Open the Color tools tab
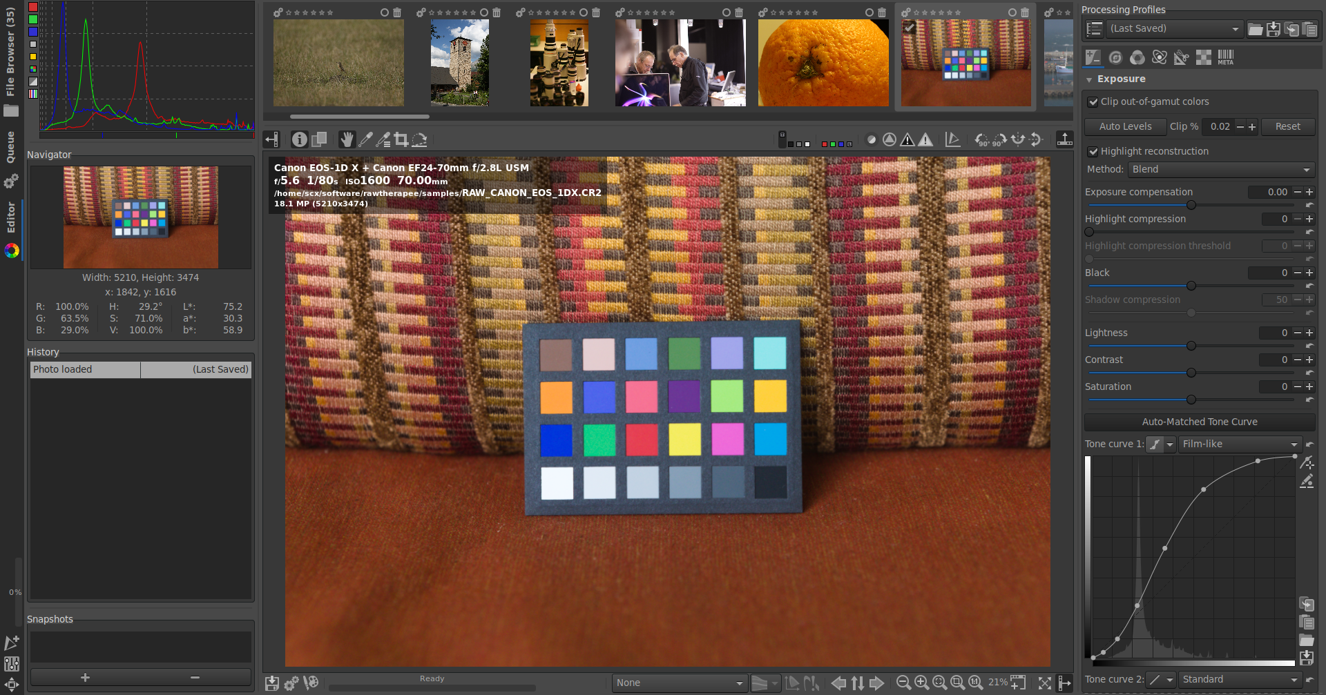The image size is (1326, 695). click(1137, 58)
